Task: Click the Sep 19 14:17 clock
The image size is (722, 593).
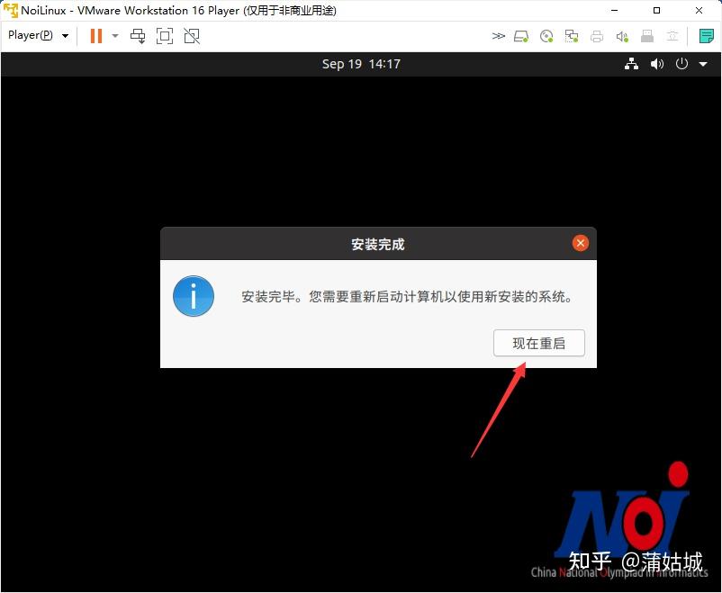Action: coord(361,64)
